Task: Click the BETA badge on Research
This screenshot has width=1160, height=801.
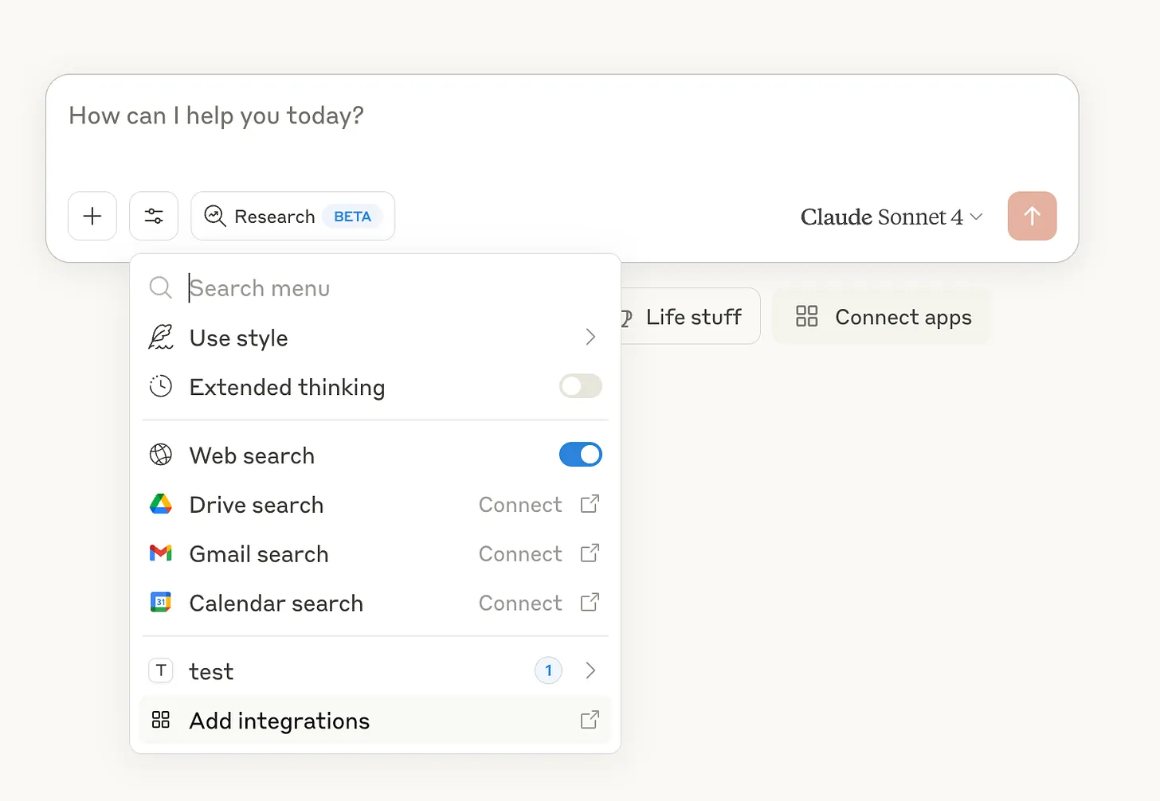Action: (x=353, y=217)
